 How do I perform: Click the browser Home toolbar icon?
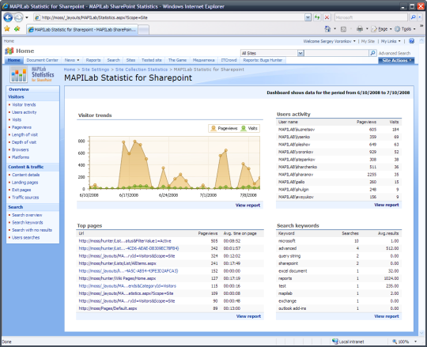pyautogui.click(x=327, y=28)
